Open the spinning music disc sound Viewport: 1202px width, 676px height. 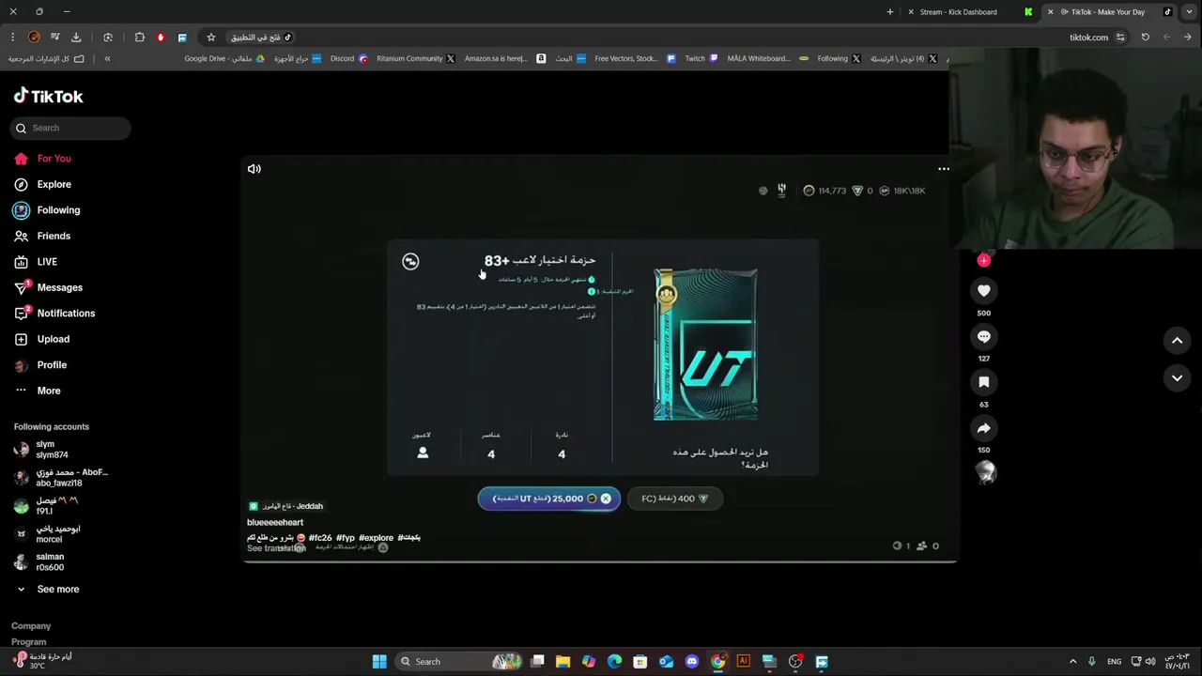[984, 473]
